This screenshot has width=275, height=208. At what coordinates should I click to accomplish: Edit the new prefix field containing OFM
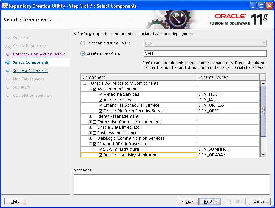coord(205,53)
